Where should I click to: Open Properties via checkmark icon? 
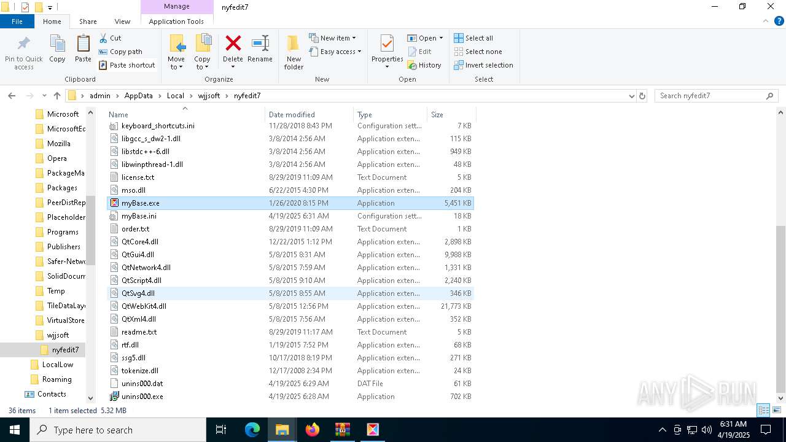tap(387, 44)
